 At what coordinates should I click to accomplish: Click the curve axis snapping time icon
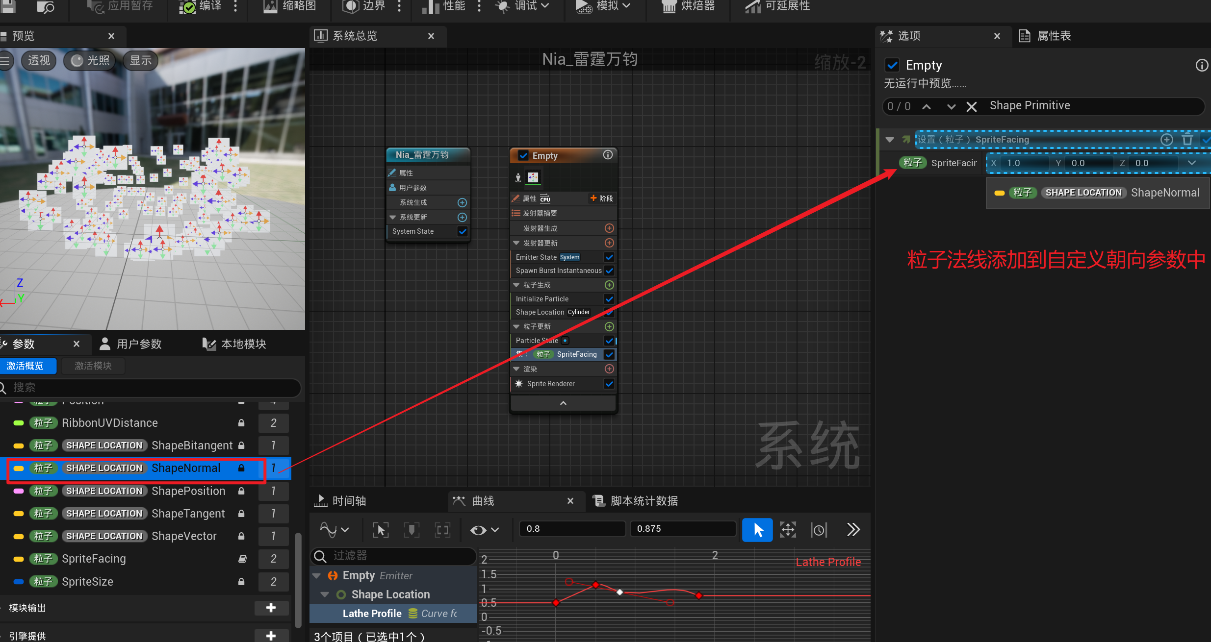(x=819, y=530)
